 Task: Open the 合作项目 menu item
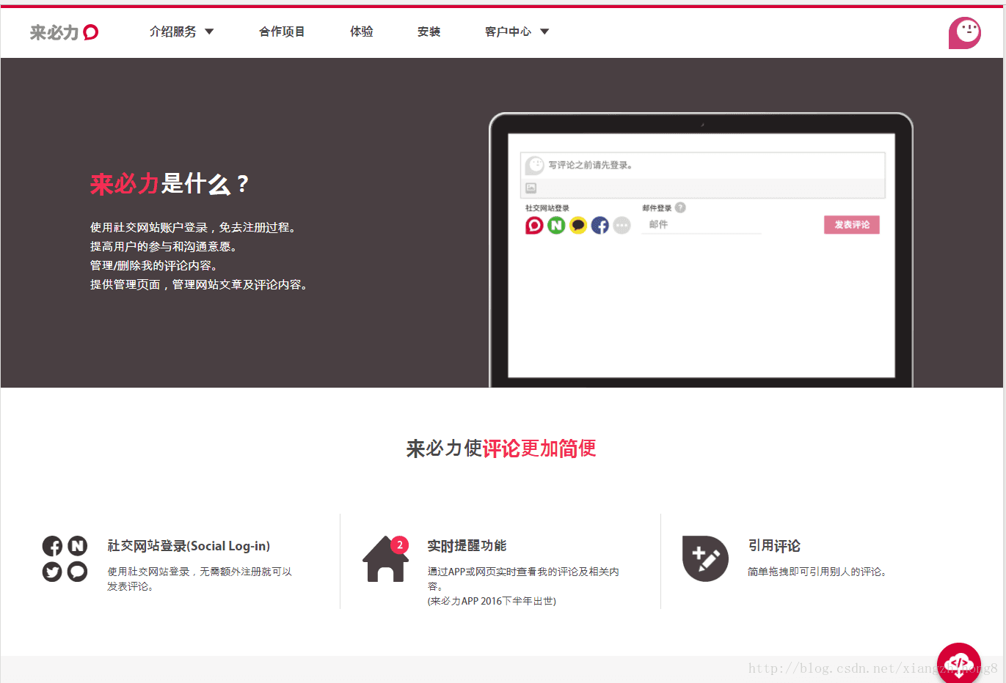coord(282,32)
